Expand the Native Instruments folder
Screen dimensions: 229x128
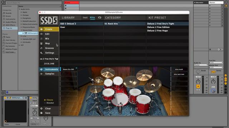click(21, 24)
